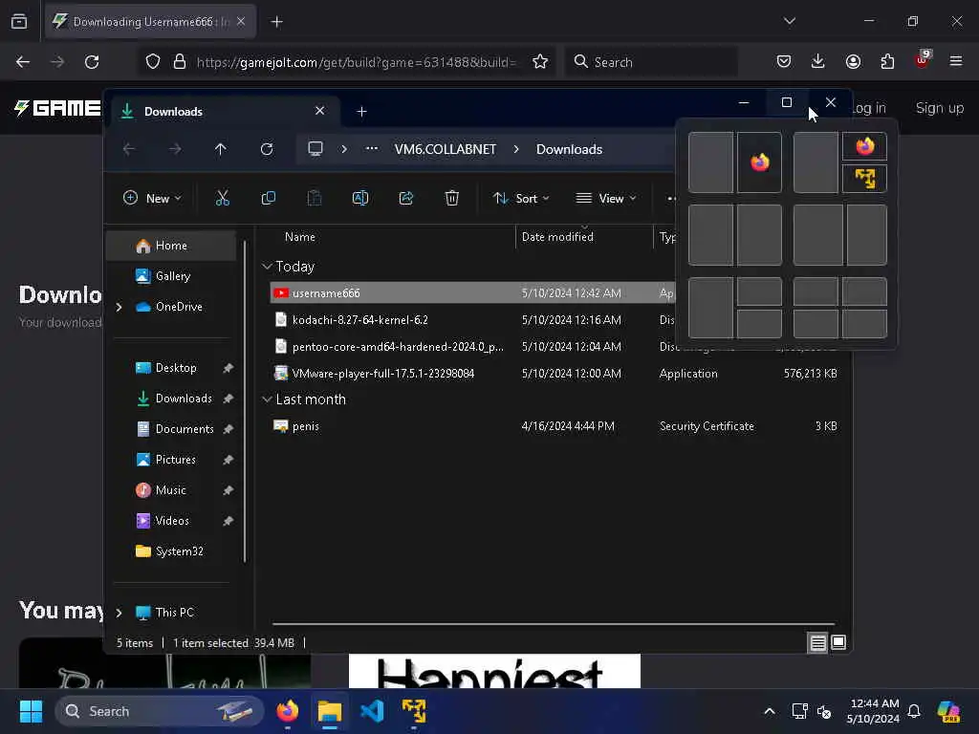
Task: Go back in Firefox browser
Action: (x=23, y=62)
